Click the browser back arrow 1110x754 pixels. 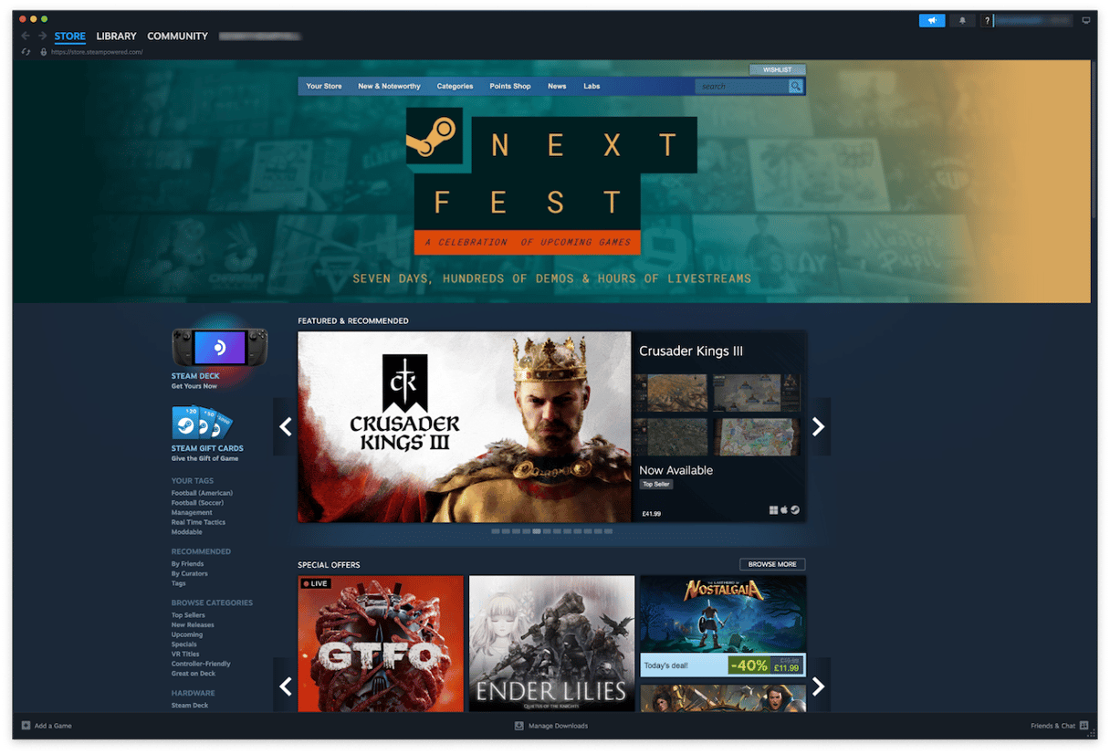[x=26, y=37]
